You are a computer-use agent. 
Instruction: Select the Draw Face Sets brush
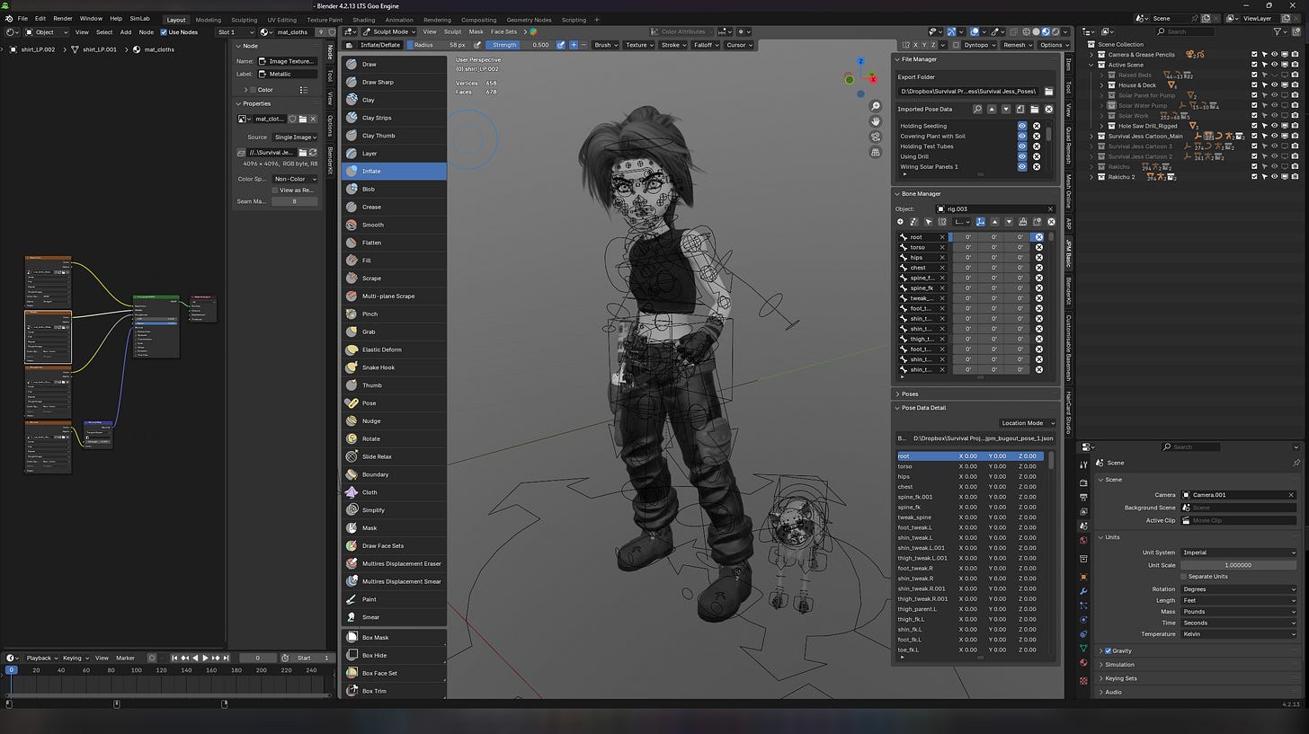[x=382, y=546]
